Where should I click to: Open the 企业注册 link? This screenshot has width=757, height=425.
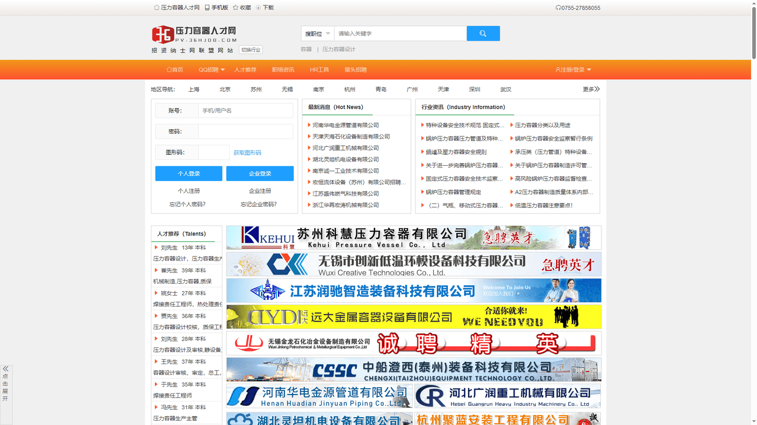point(260,191)
